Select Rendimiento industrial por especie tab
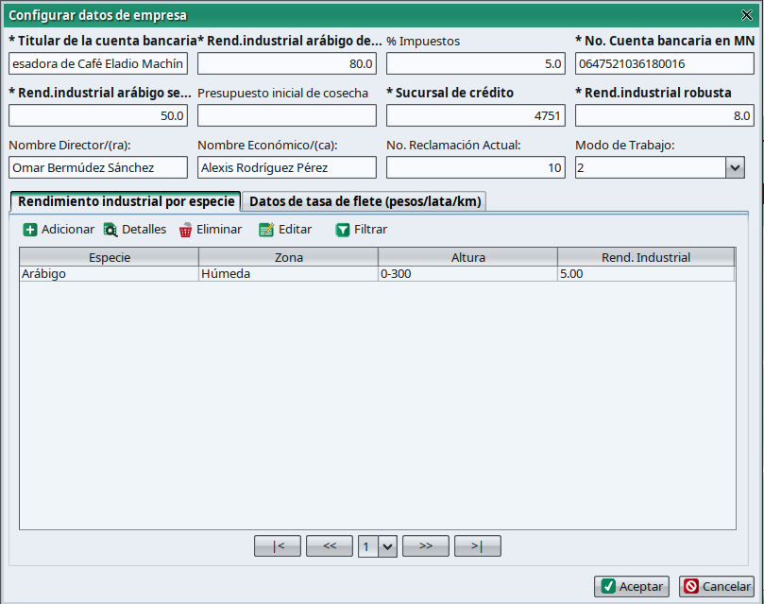The image size is (764, 604). (126, 201)
